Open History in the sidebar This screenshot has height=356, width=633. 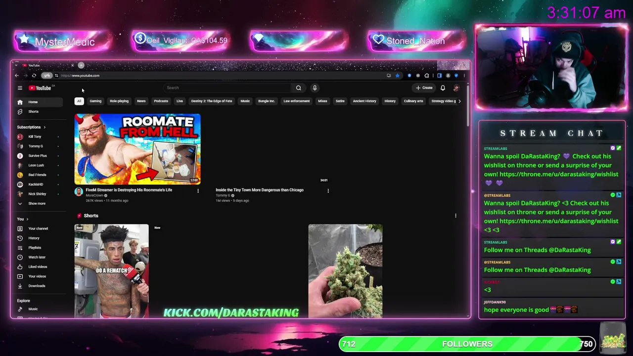coord(39,238)
